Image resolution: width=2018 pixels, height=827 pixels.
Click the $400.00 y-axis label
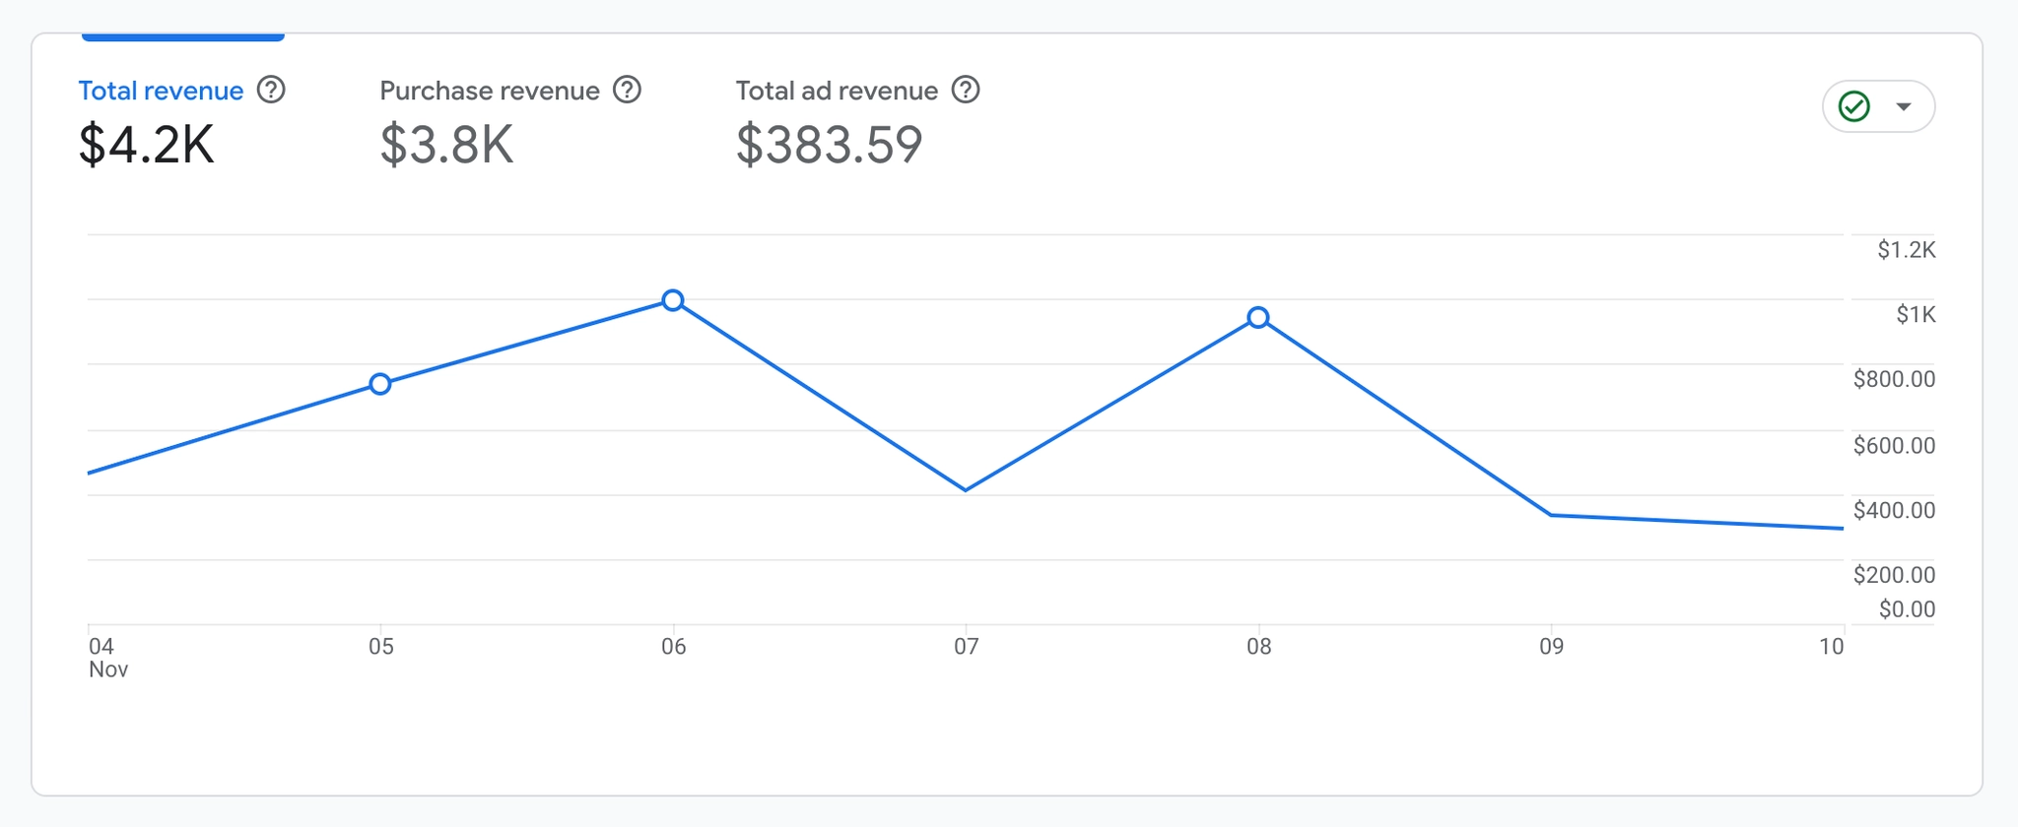pyautogui.click(x=1894, y=510)
